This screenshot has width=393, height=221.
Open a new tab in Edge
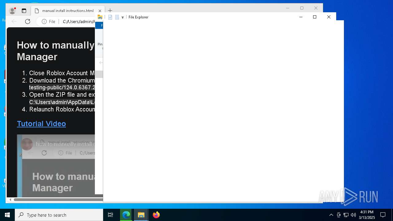[110, 10]
